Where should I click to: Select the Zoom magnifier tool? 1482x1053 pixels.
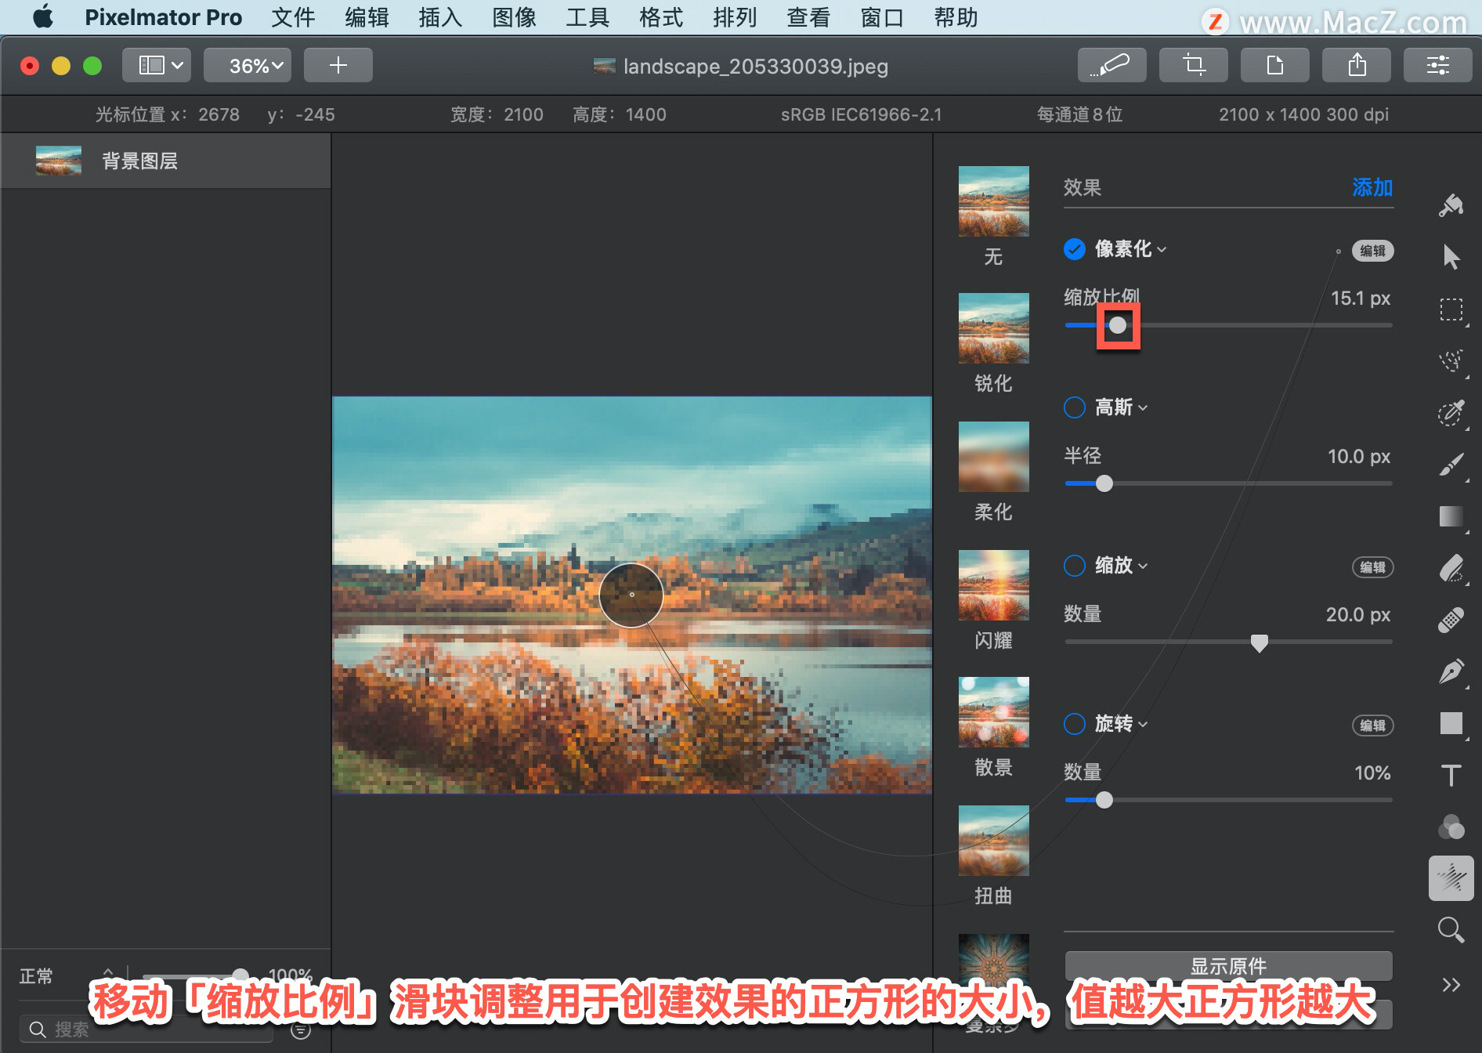coord(1451,930)
